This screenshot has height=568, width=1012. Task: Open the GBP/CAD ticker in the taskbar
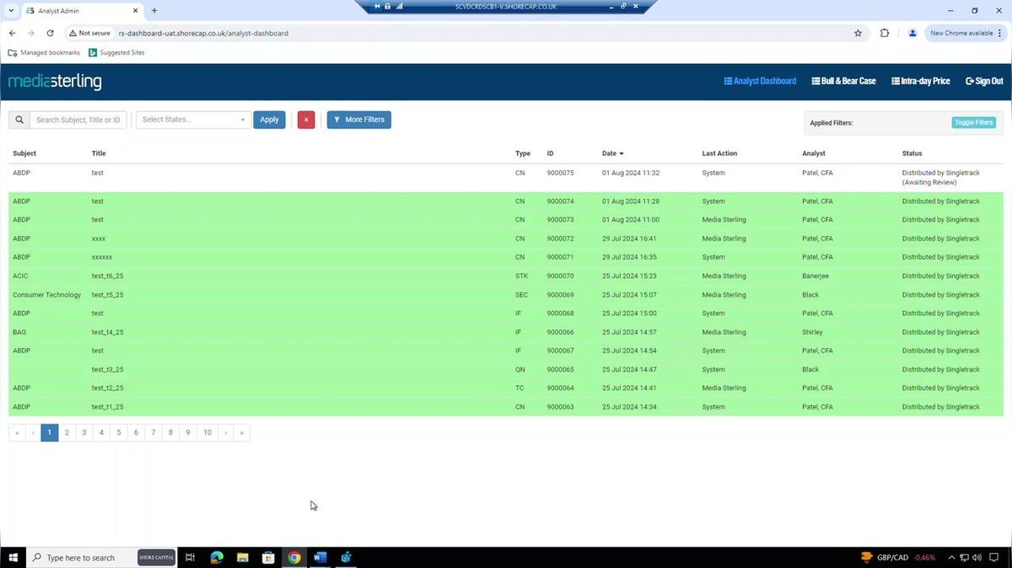894,557
